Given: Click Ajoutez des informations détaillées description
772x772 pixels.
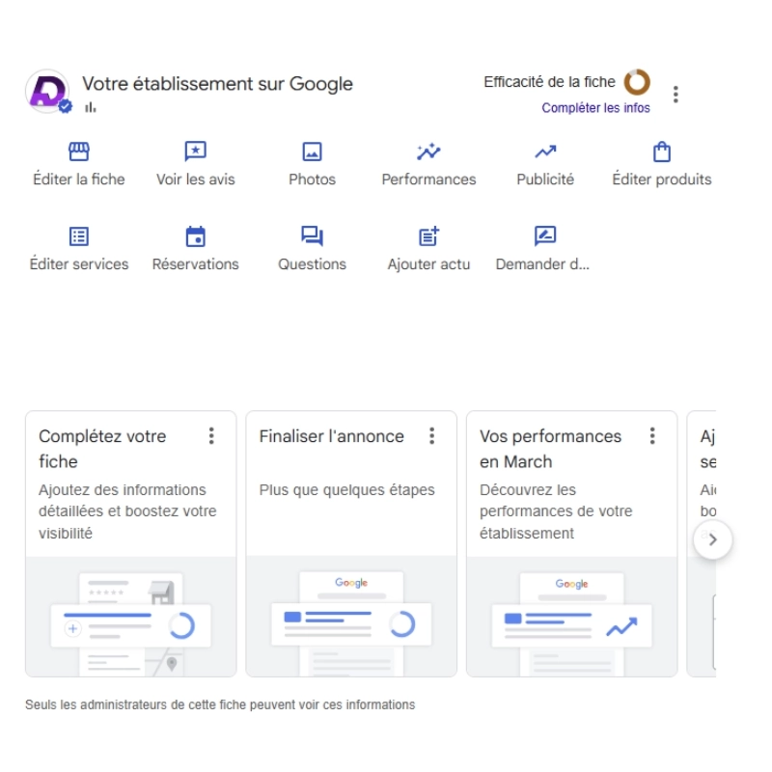Looking at the screenshot, I should (127, 511).
